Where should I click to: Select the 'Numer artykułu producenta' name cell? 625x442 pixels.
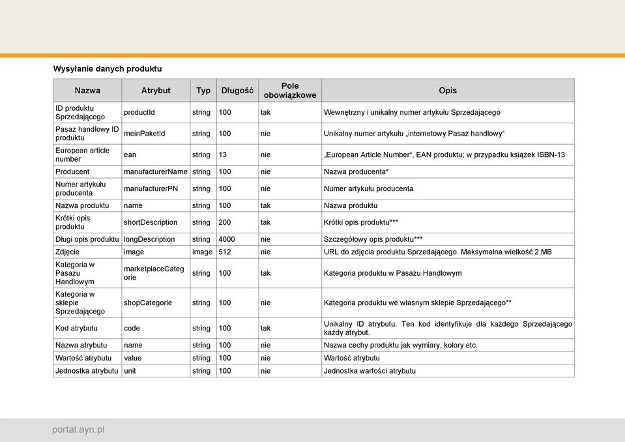click(x=87, y=188)
